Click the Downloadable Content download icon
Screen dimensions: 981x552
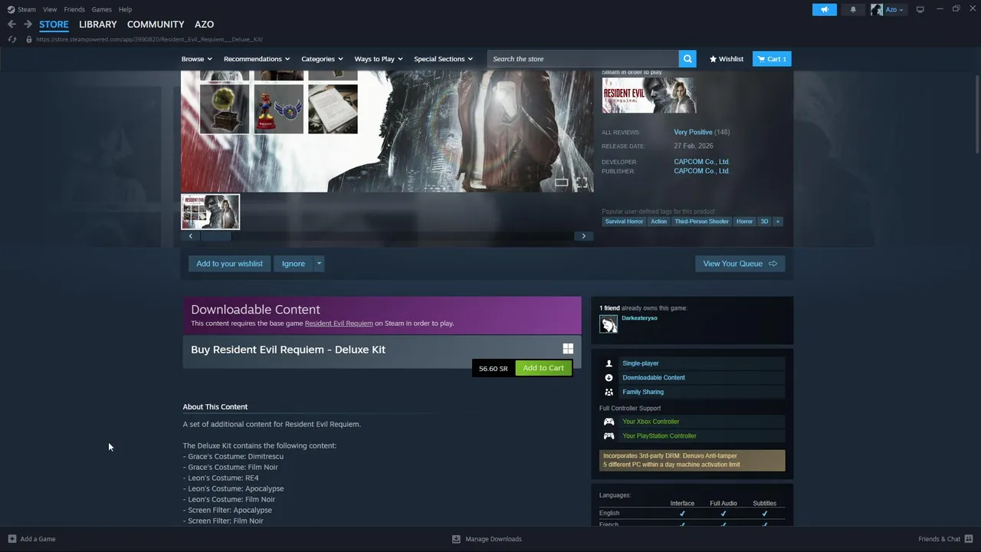(x=609, y=377)
